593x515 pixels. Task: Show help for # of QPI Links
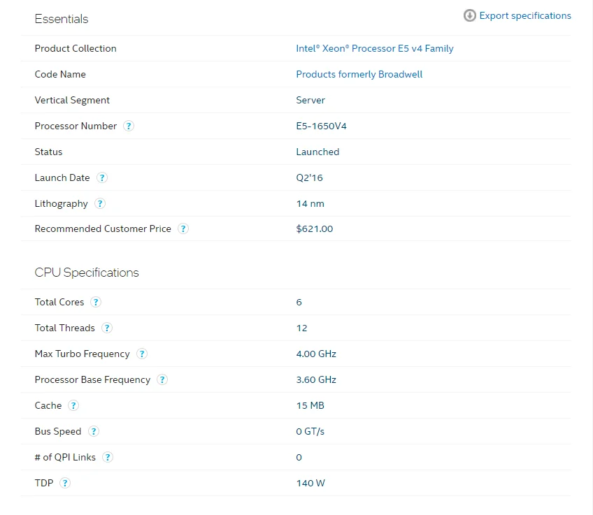pos(108,458)
